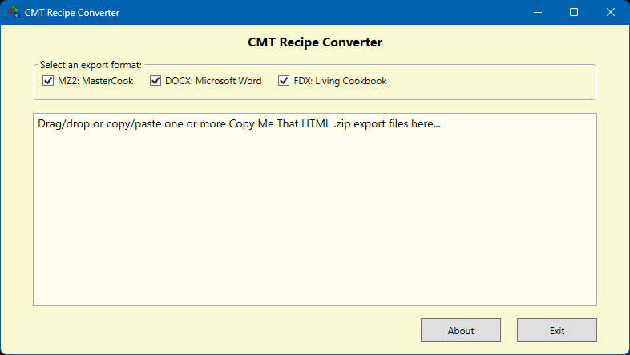Minimize the CMT Recipe Converter window
Screen dimensions: 630x355
537,13
